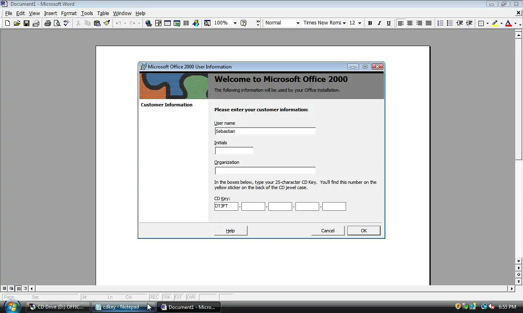Select the Format Painter brush
Viewport: 523px width, 313px height.
coord(107,23)
